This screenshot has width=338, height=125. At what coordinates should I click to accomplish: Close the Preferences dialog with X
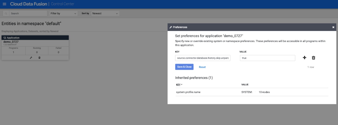[333, 27]
